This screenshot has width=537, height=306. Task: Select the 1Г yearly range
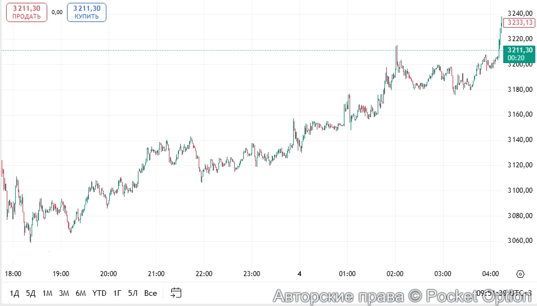pos(117,293)
